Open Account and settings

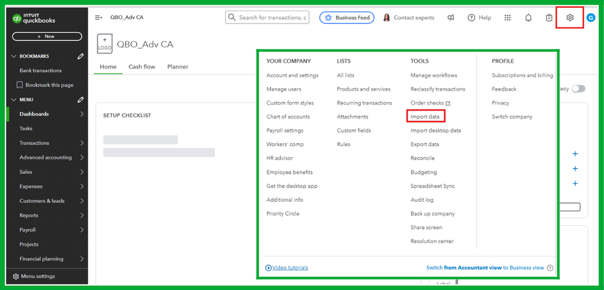(x=292, y=76)
